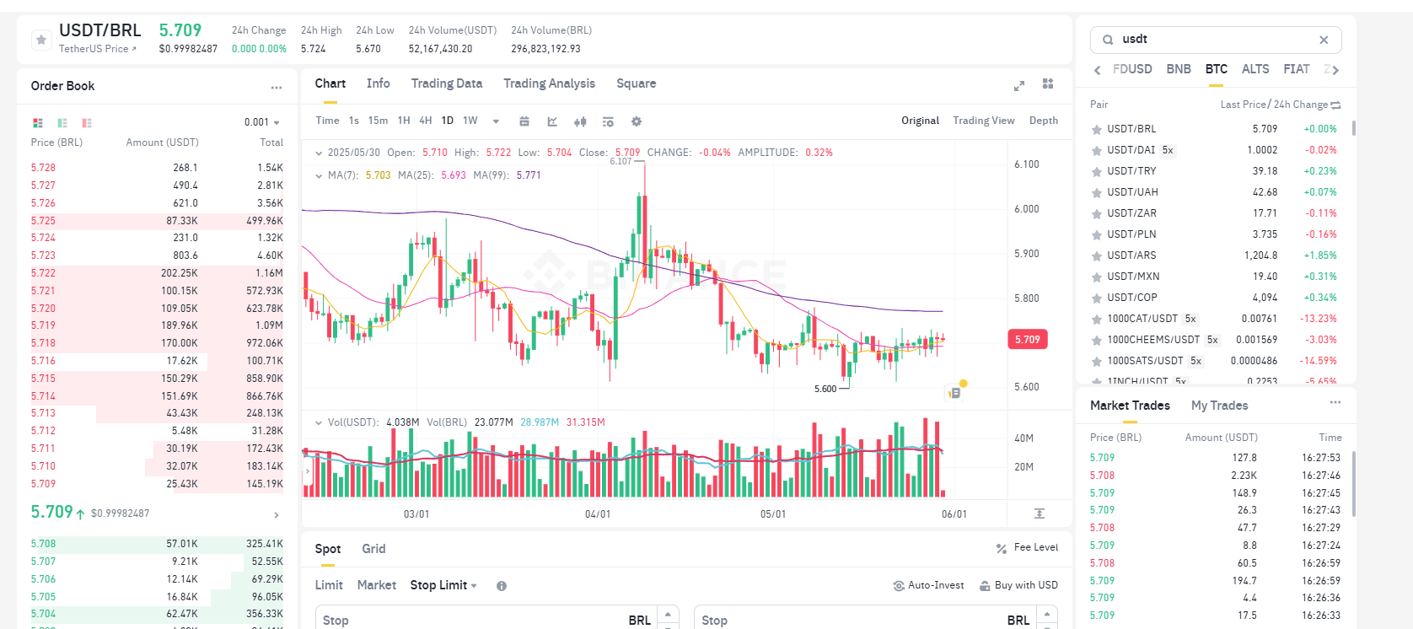Show only buy orders in the order book

click(62, 123)
